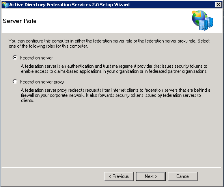Cancel the AD FS setup wizard
Screen dimensions: 224x187
tap(183, 176)
